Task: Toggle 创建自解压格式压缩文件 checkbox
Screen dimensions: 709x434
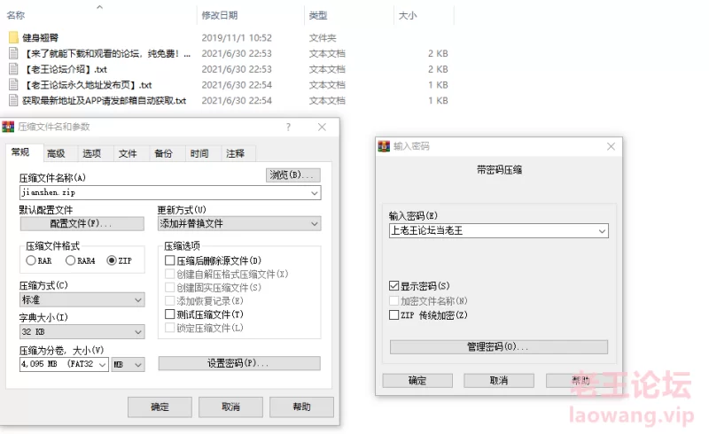Action: [169, 274]
